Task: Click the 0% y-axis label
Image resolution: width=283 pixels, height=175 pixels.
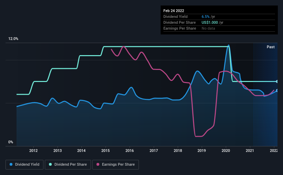Action: click(11, 142)
